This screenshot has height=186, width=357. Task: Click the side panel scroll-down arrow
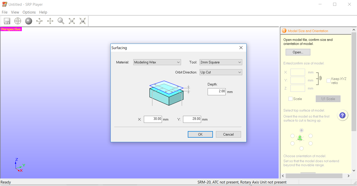click(x=354, y=170)
